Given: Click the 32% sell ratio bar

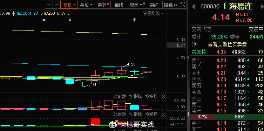Looking at the screenshot, I should pyautogui.click(x=202, y=117).
